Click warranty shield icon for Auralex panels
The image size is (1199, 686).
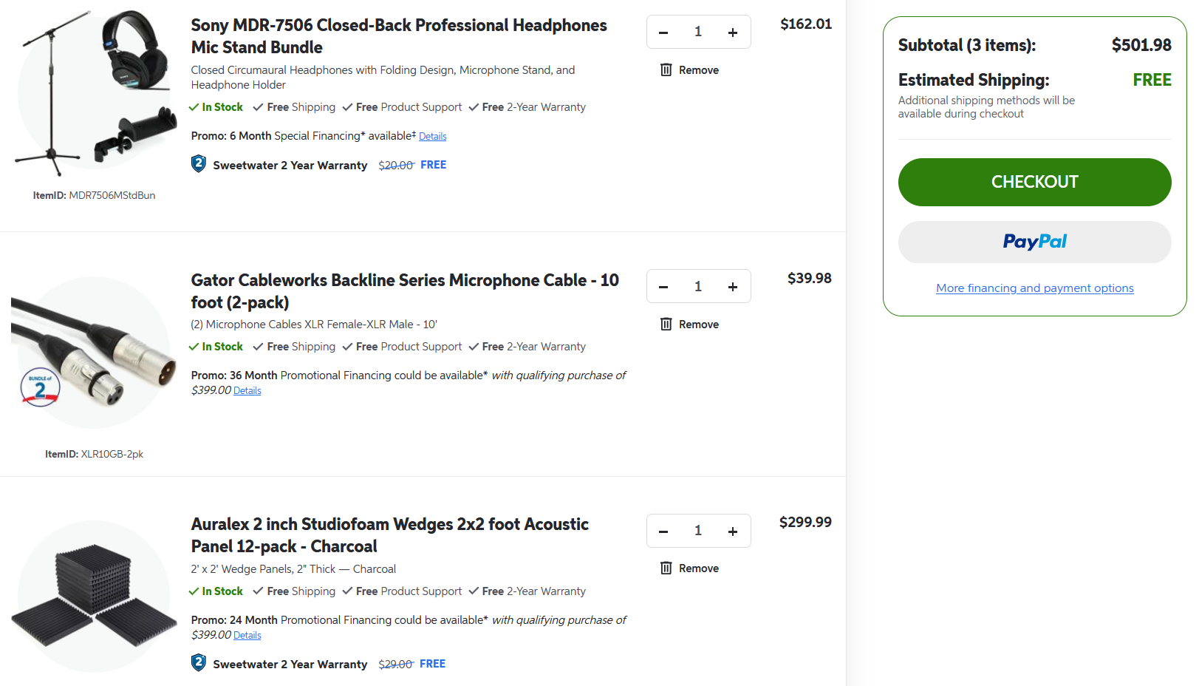[199, 663]
